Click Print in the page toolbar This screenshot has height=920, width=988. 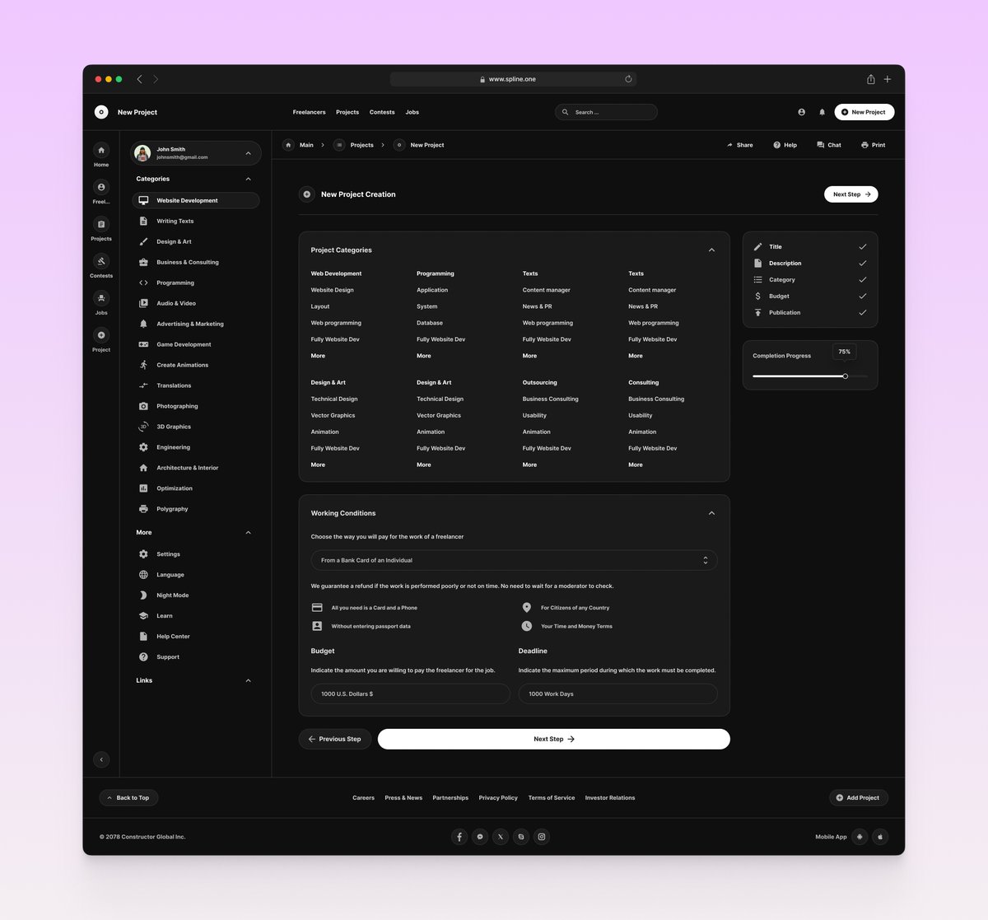click(873, 145)
